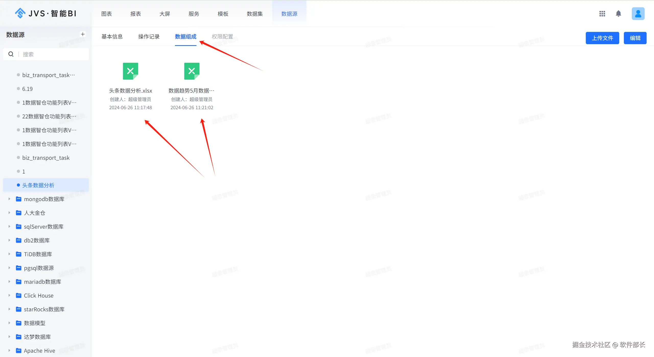Open the 头条数据分析.xlsx file icon
The height and width of the screenshot is (357, 654).
pyautogui.click(x=130, y=71)
